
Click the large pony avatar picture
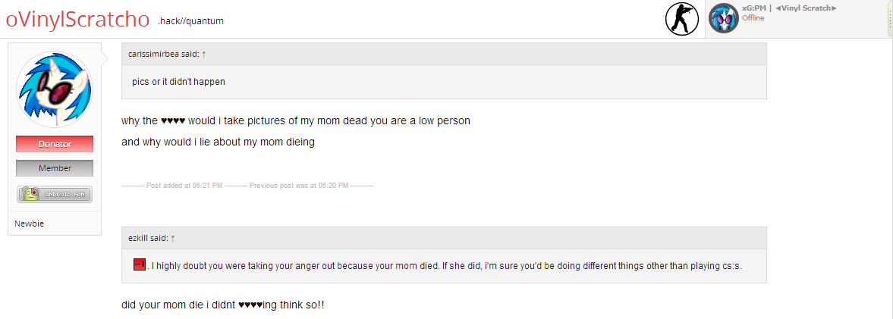(54, 89)
